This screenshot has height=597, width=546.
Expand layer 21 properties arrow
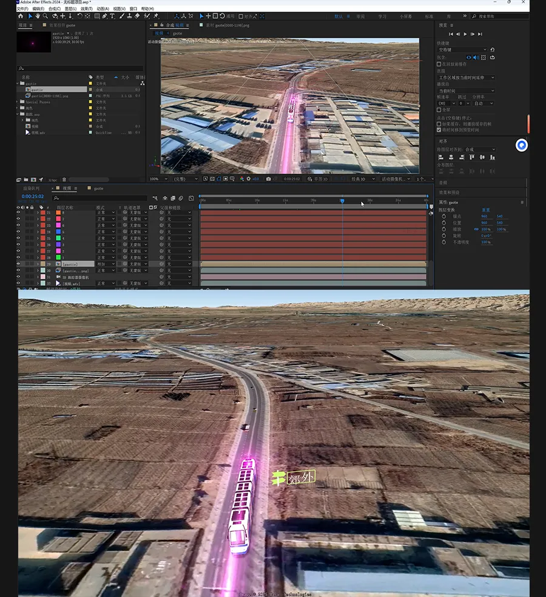[38, 213]
